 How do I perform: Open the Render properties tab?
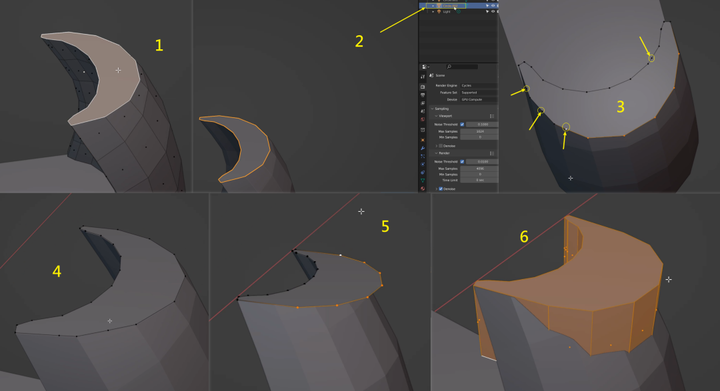[x=423, y=87]
